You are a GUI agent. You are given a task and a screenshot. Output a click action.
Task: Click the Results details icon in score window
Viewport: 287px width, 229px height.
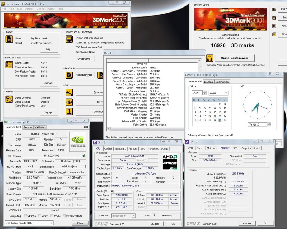pyautogui.click(x=274, y=26)
